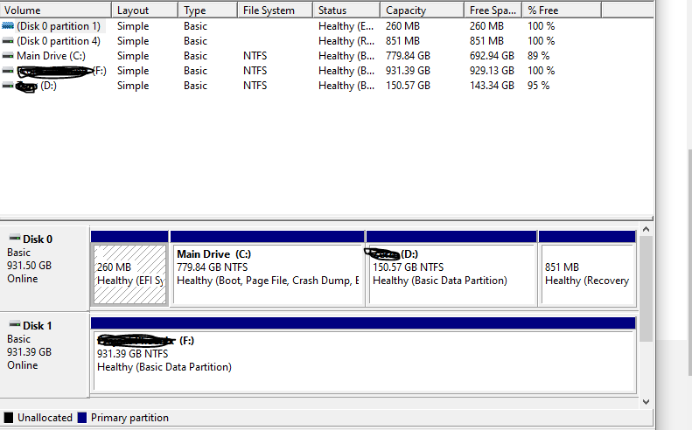Screen dimensions: 692x430
Task: Click the 89 % free cell
Action: [x=538, y=56]
